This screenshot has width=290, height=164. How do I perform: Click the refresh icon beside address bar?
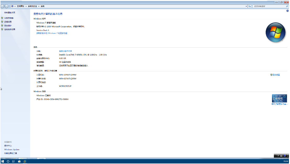pos(250,6)
